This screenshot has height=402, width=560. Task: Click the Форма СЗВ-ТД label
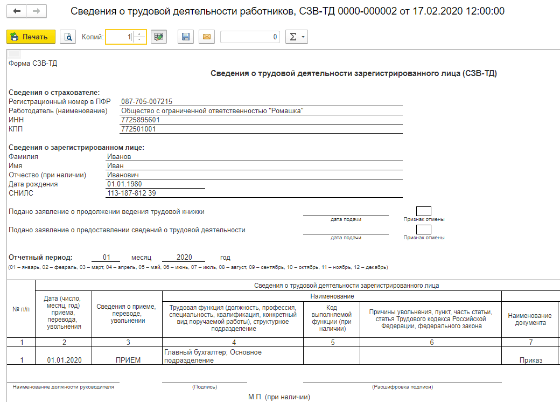coord(33,63)
